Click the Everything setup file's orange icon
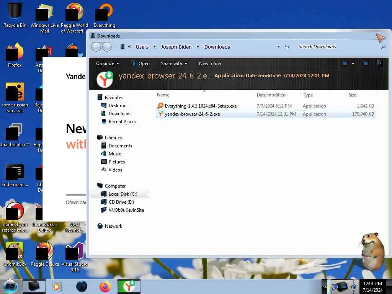Screen dimensions: 392x294 [160, 106]
